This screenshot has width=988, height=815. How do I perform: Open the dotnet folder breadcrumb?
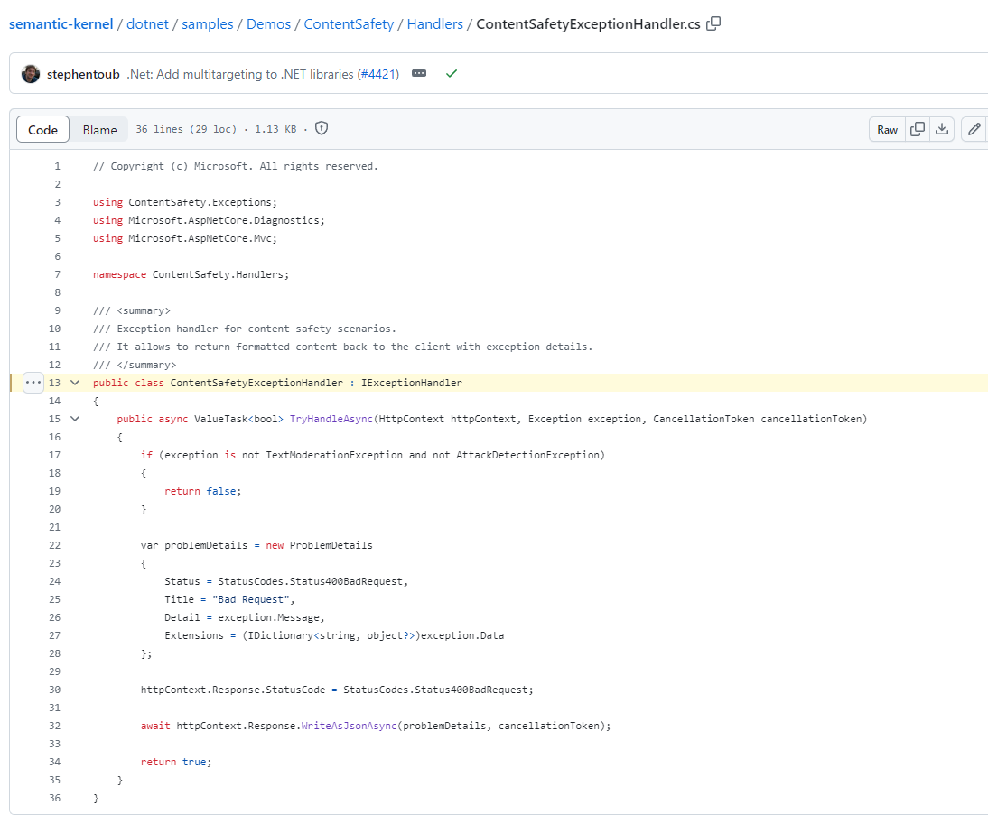147,24
